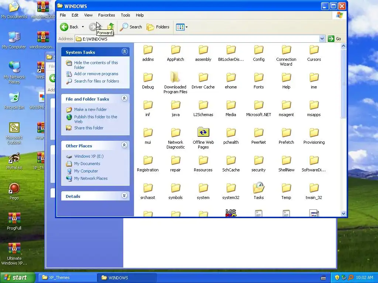Click Hide the contents of this folder

tap(96, 65)
